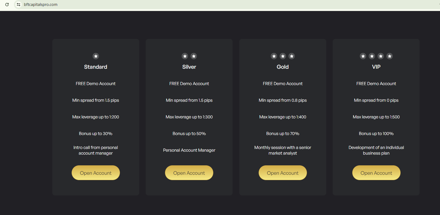Screen dimensions: 440x215
Task: Click the last star icon above VIP
Action: coord(390,56)
